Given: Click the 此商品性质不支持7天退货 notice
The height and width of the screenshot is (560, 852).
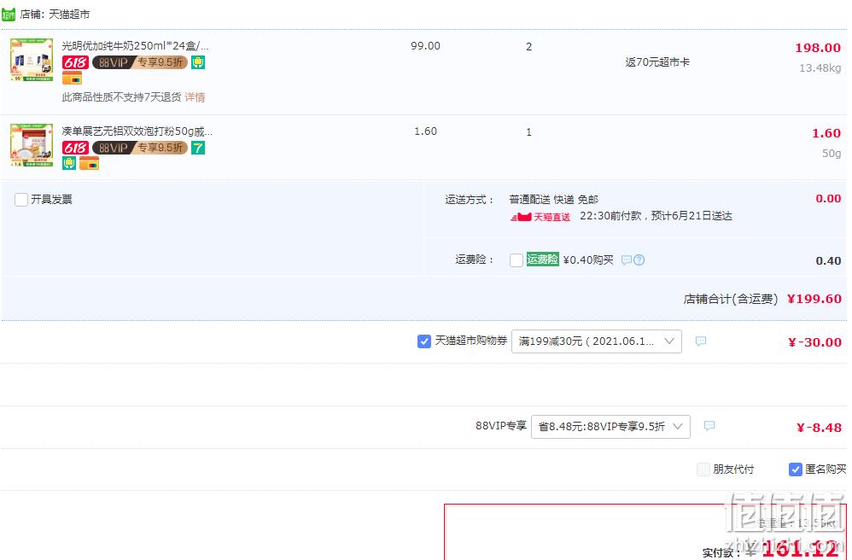Looking at the screenshot, I should (x=122, y=97).
